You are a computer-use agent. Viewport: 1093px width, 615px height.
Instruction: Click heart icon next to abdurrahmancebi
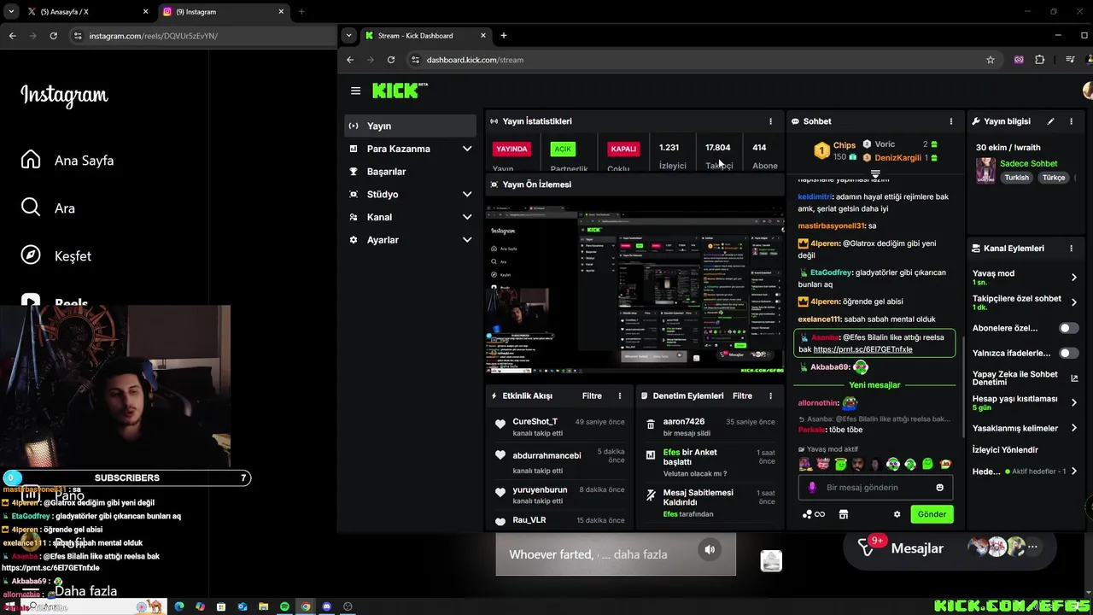click(x=500, y=455)
